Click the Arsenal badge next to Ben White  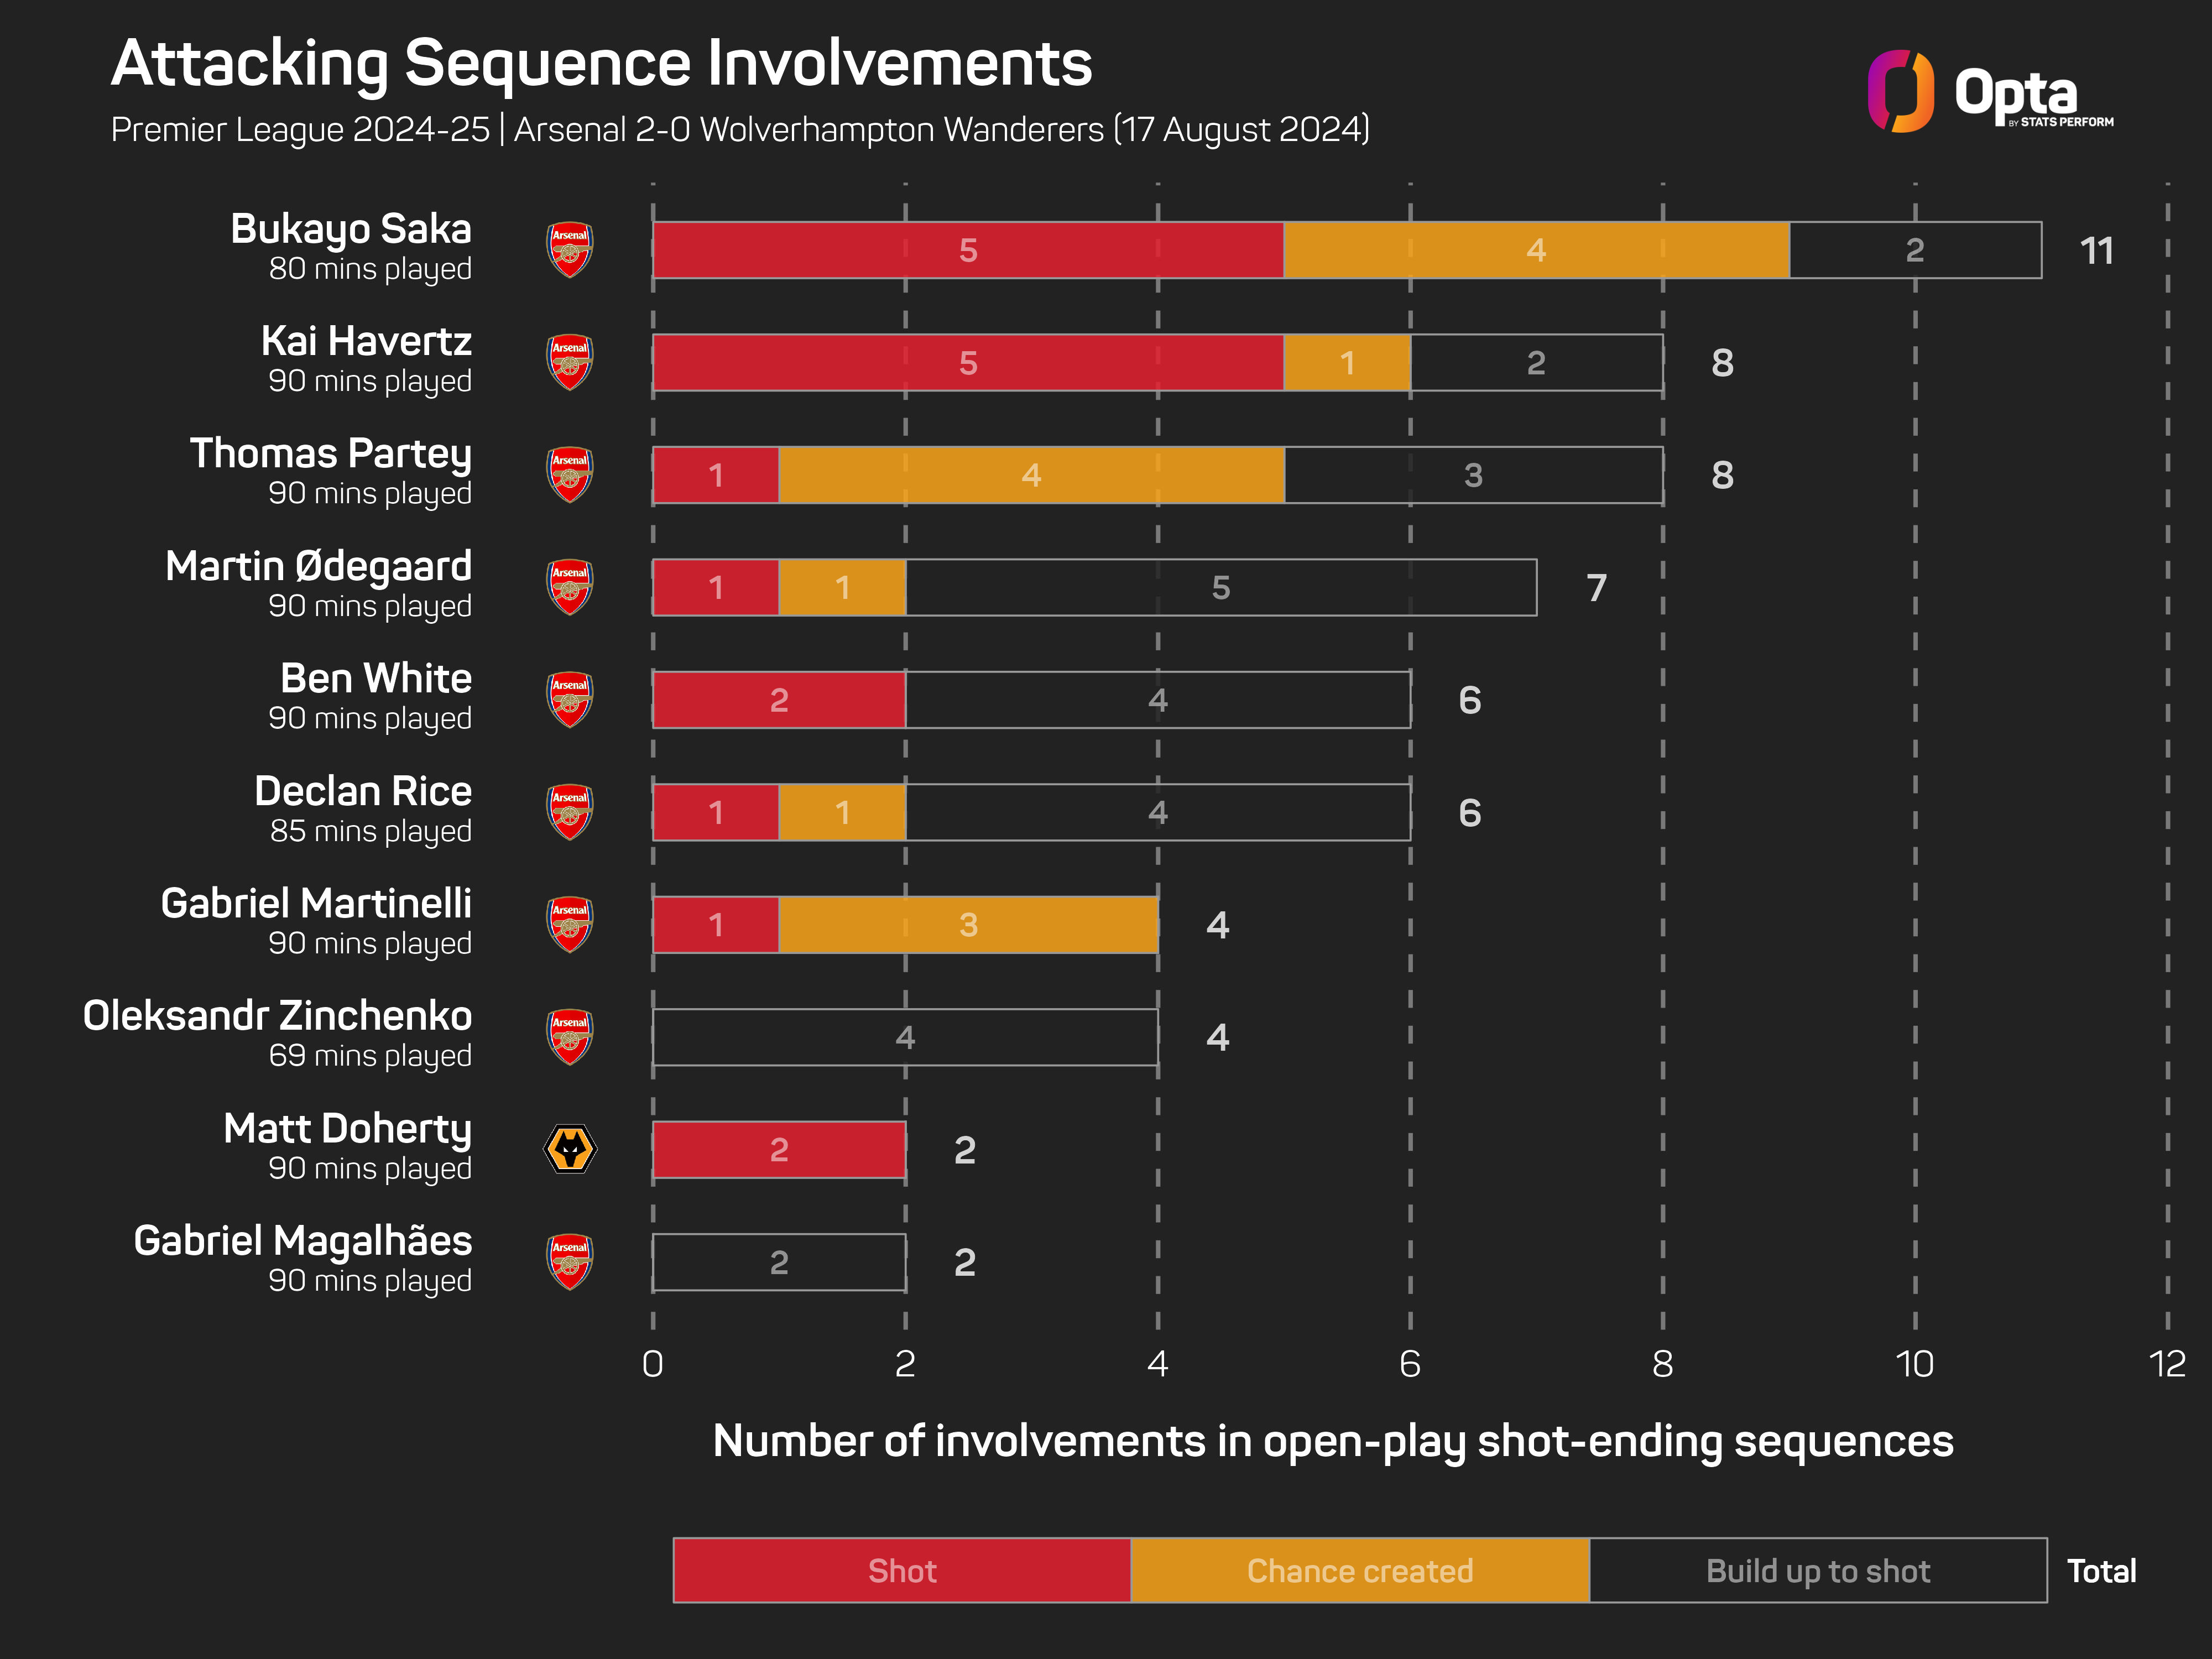pyautogui.click(x=570, y=699)
